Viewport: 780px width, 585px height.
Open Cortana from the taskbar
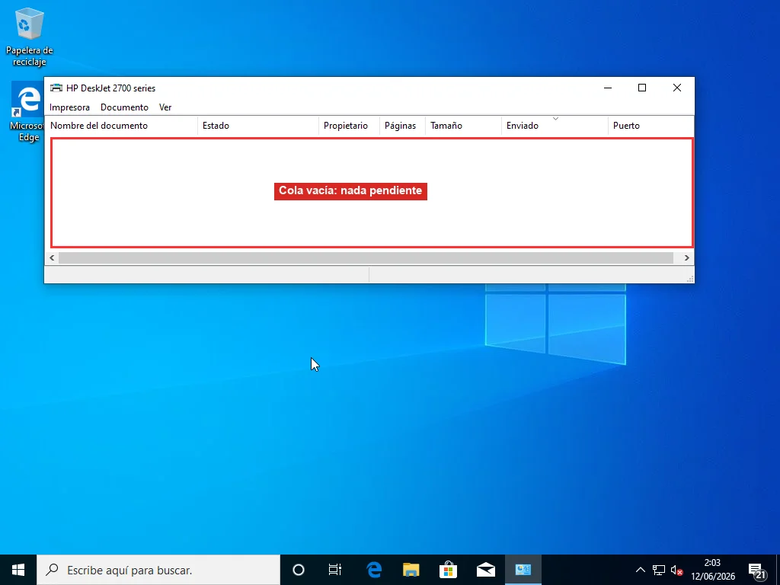click(299, 570)
